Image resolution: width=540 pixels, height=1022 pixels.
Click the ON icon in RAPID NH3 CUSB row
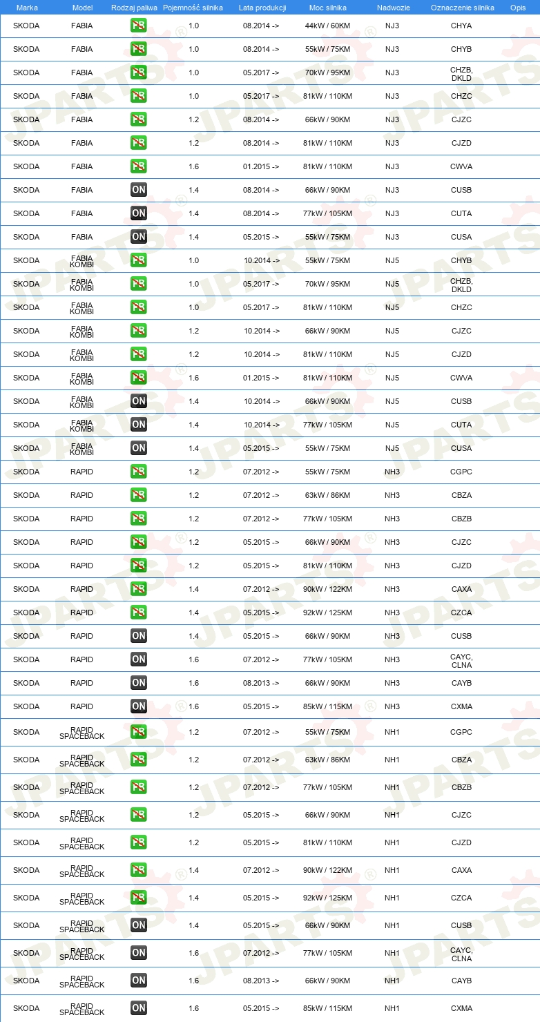(x=139, y=636)
